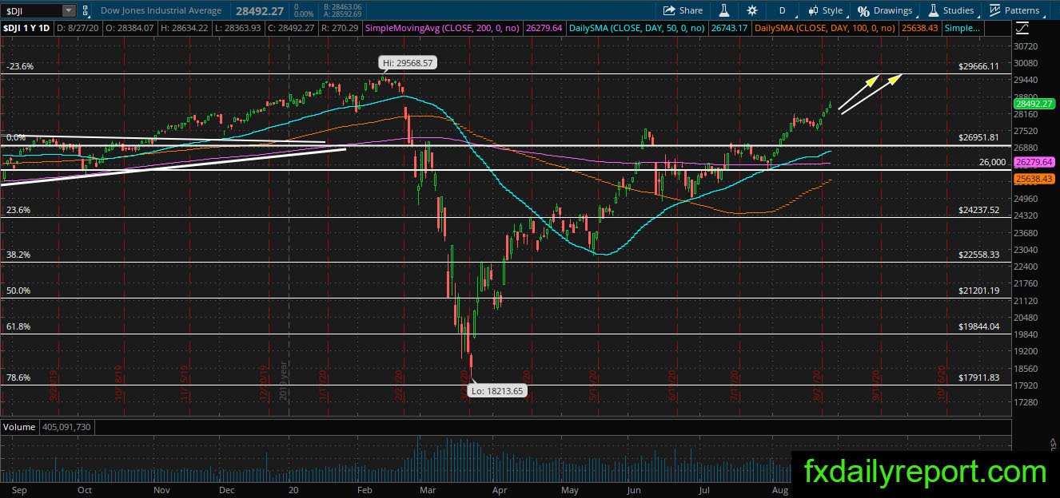This screenshot has height=498, width=1060.
Task: Select the $17911.83 Fibonacci level label
Action: click(978, 377)
